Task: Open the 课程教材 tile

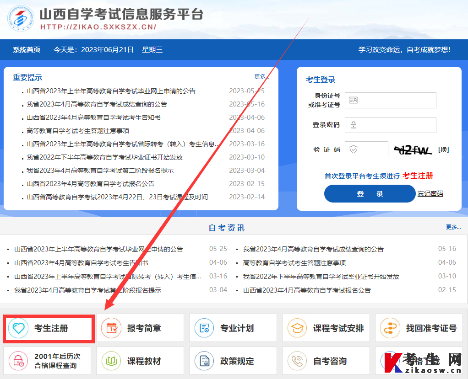Action: click(x=140, y=361)
